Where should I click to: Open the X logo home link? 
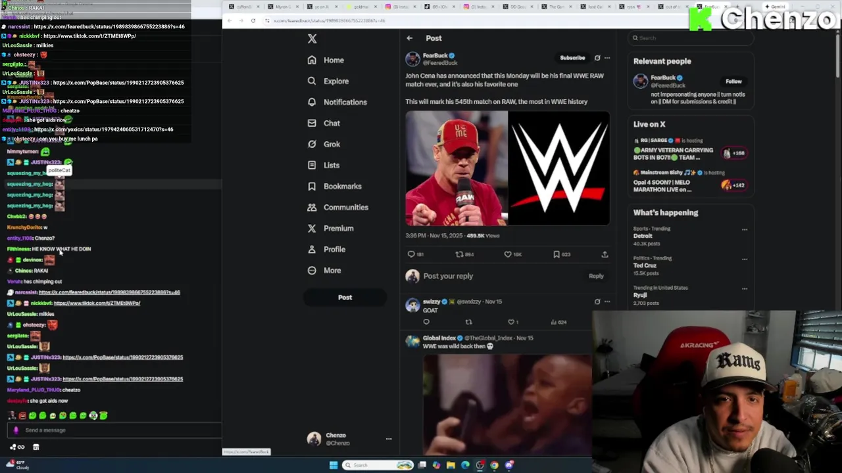coord(312,39)
